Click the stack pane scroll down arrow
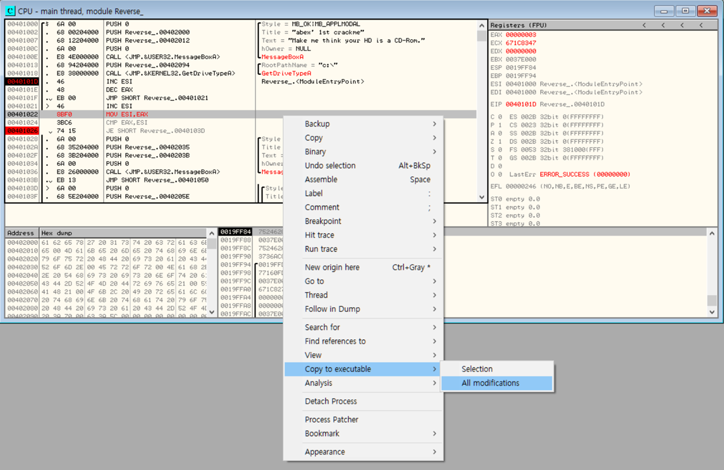The width and height of the screenshot is (724, 470). pyautogui.click(x=712, y=312)
